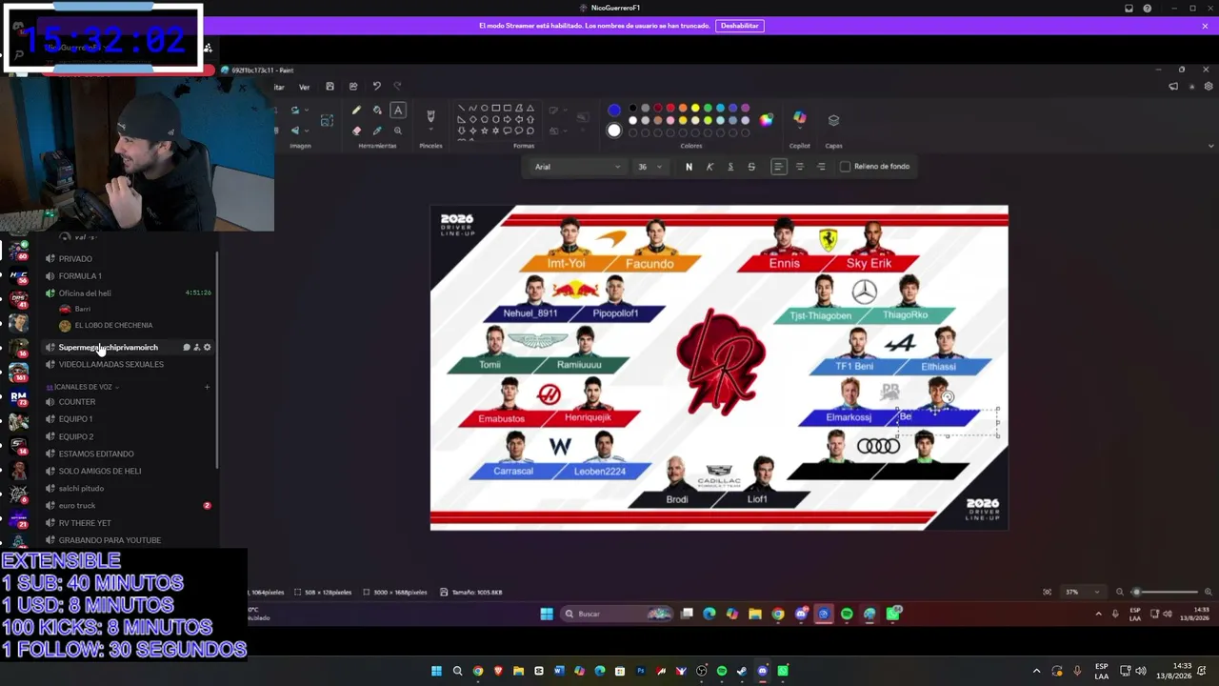Screen dimensions: 1219x686
Task: Click the Windows Start button on outer taskbar
Action: 436,671
